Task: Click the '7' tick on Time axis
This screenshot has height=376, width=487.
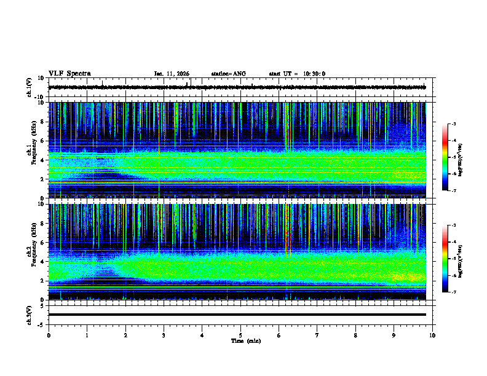Action: [x=317, y=335]
